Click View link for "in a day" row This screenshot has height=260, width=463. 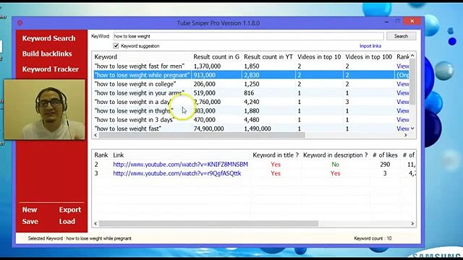pos(403,102)
